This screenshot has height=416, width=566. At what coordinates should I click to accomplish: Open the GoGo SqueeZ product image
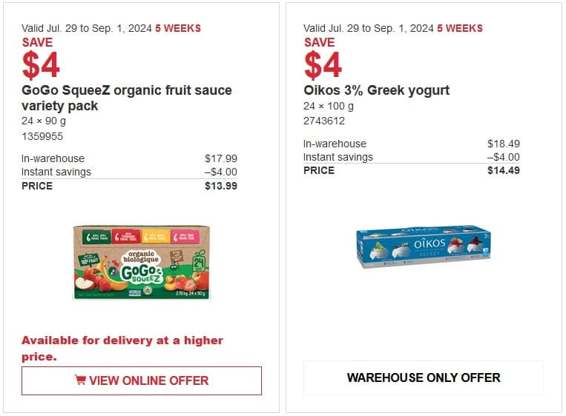pos(142,263)
